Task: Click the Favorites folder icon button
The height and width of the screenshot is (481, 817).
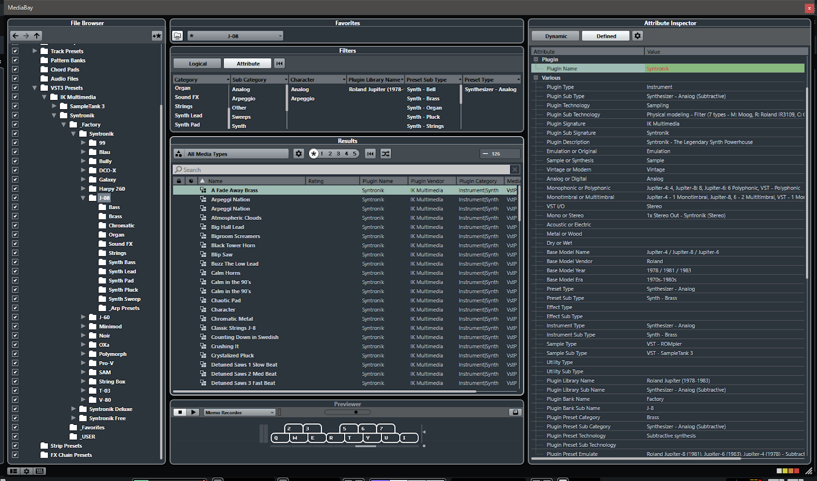Action: (177, 36)
